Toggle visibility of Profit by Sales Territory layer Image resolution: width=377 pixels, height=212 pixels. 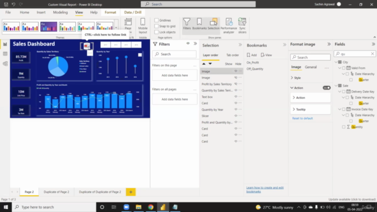236,84
